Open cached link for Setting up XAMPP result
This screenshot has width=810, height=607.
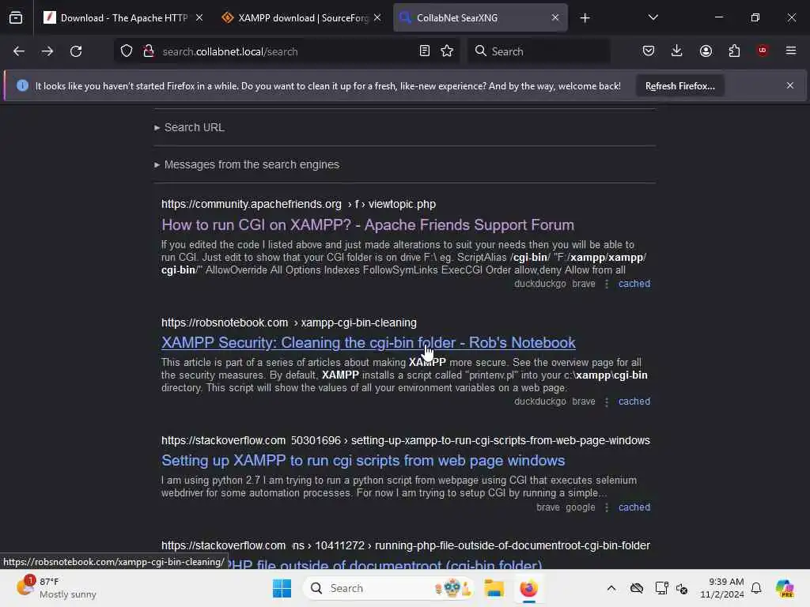tap(634, 507)
